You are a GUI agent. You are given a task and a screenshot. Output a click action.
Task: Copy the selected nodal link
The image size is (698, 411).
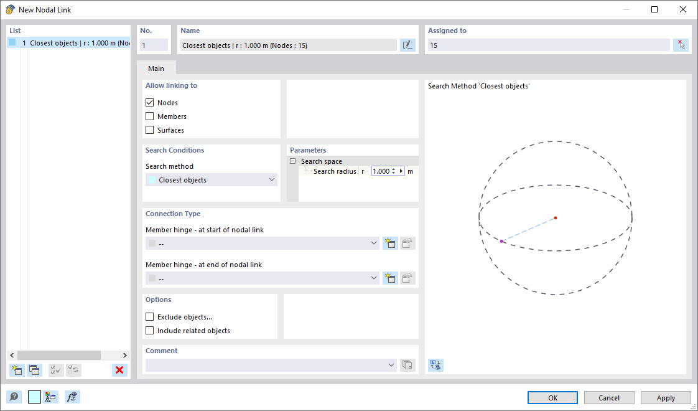click(35, 370)
